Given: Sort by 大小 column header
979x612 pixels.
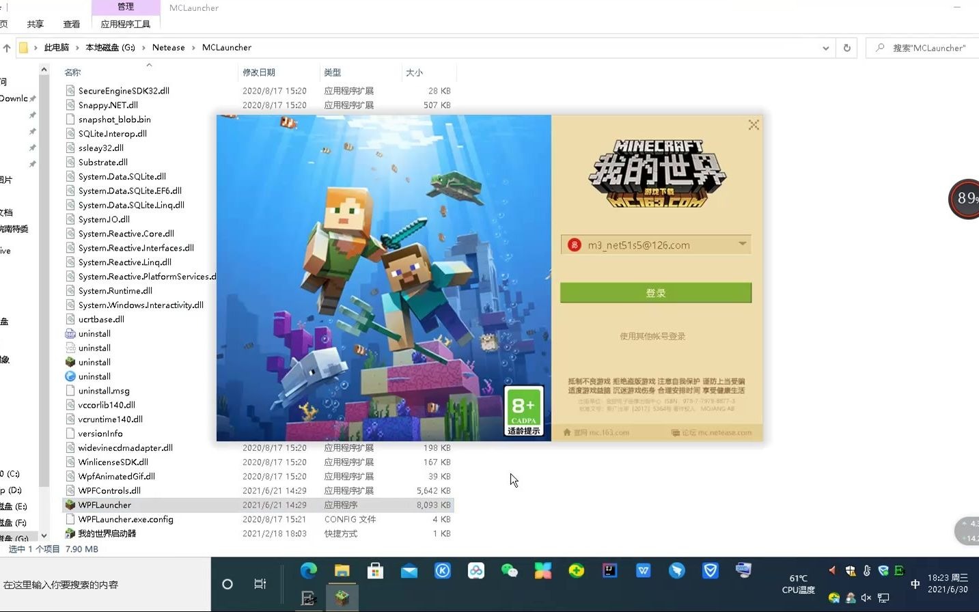Looking at the screenshot, I should pos(415,72).
